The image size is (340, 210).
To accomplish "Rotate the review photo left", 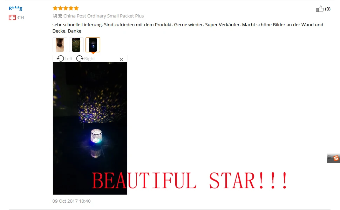I will coord(60,58).
